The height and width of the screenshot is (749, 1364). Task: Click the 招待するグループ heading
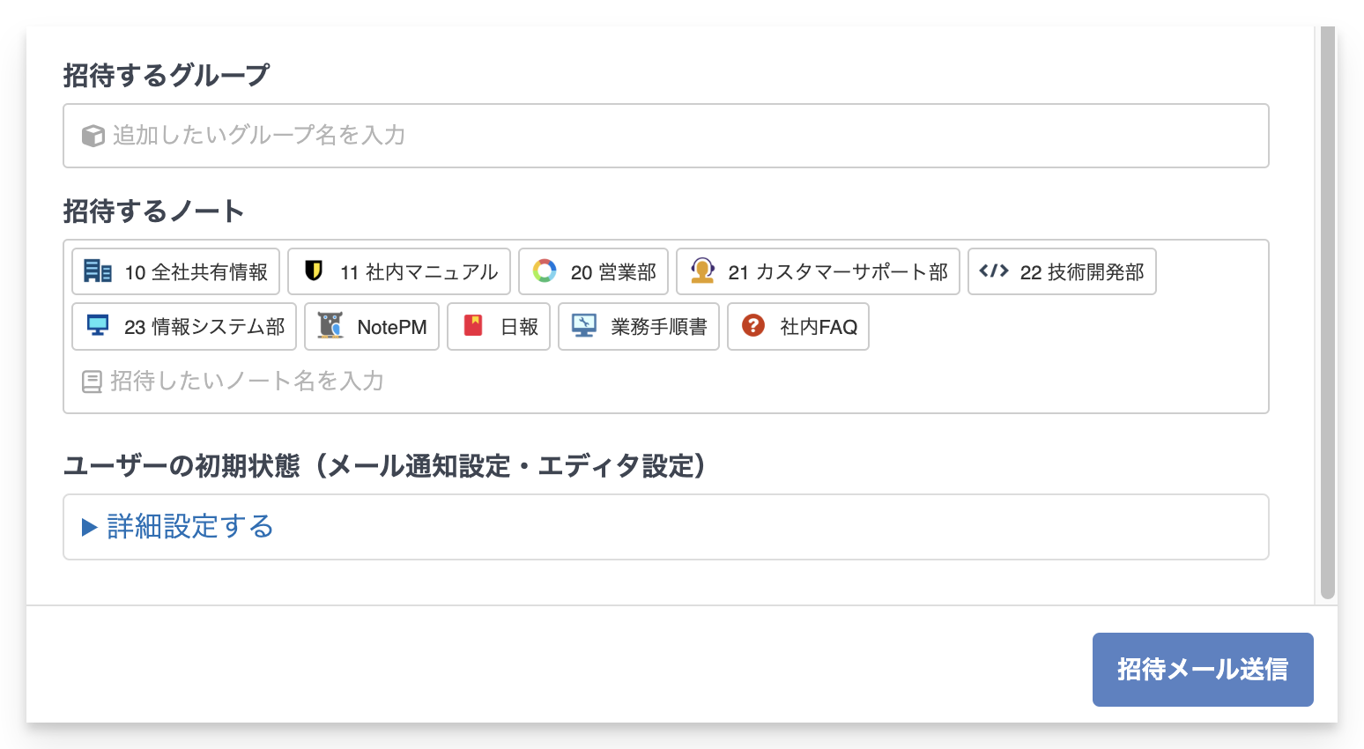coord(166,76)
